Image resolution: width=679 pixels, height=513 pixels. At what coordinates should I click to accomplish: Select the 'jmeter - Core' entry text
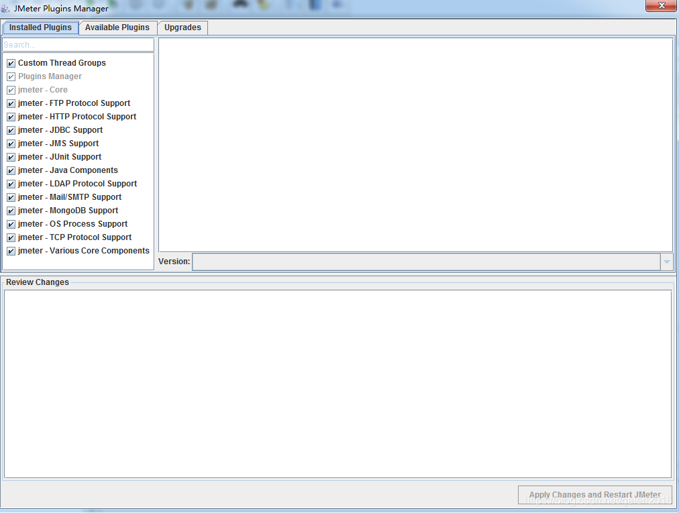43,90
